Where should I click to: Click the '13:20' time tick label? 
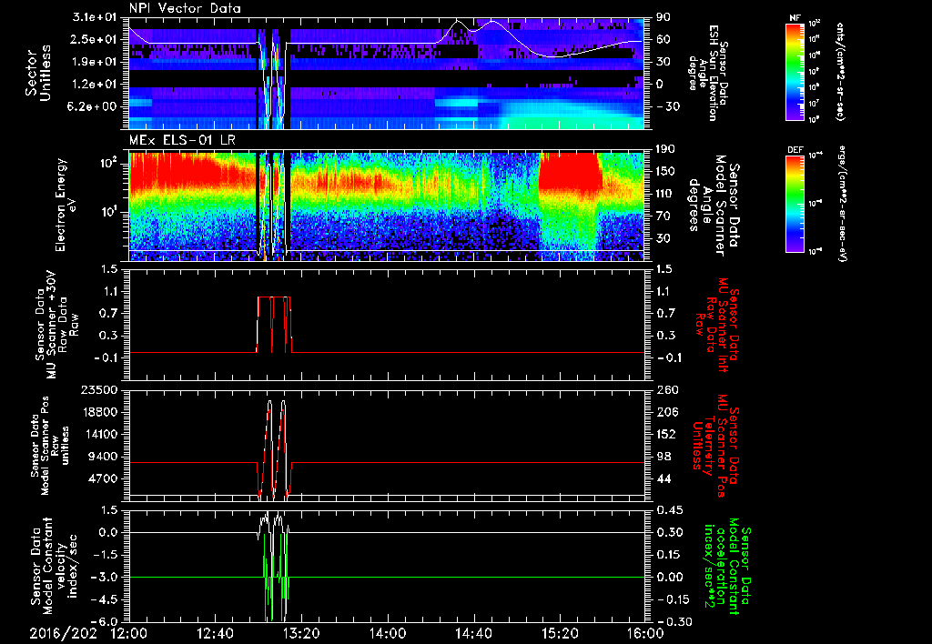301,633
